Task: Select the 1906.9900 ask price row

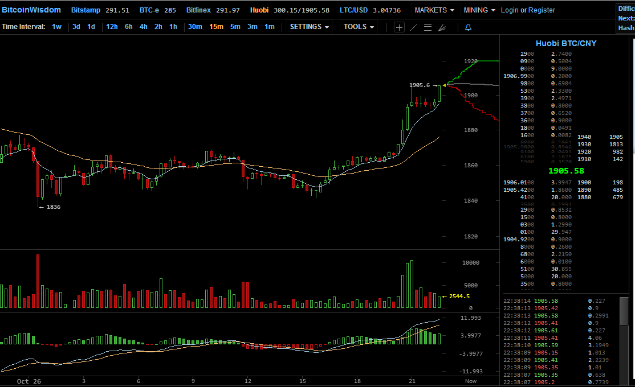Action: pyautogui.click(x=538, y=76)
